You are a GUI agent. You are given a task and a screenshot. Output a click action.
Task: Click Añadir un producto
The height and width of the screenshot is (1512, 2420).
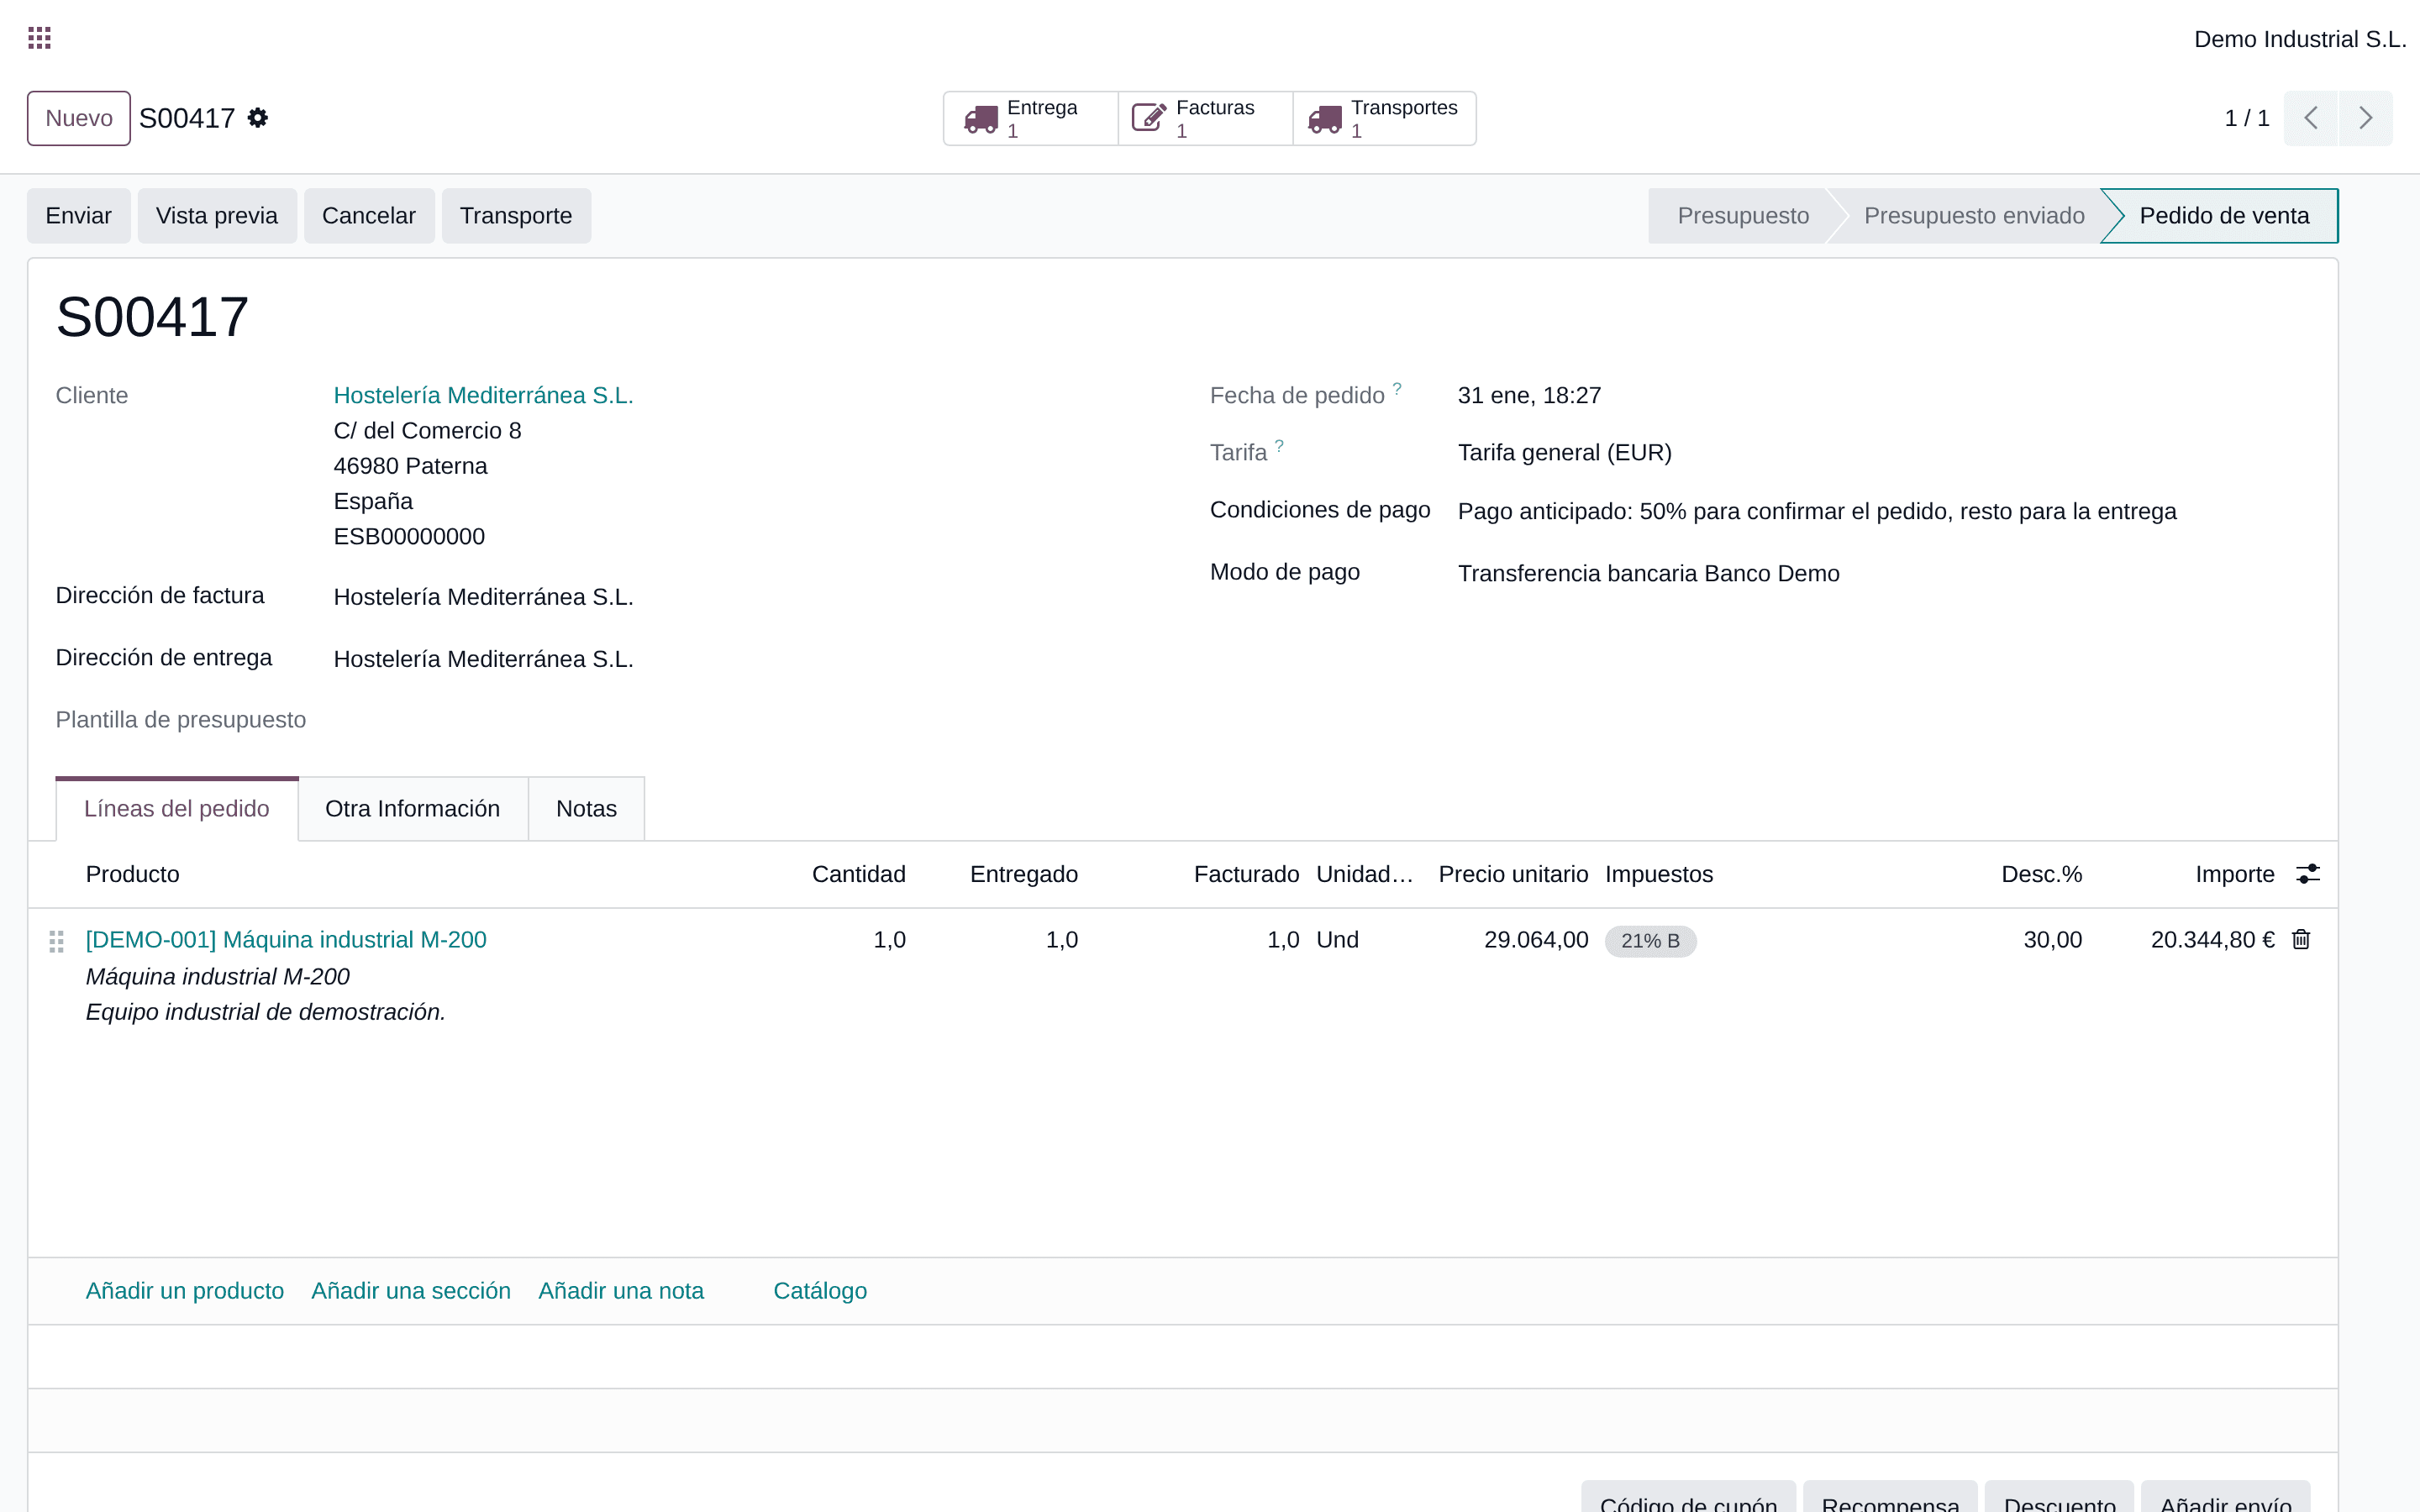pos(185,1291)
